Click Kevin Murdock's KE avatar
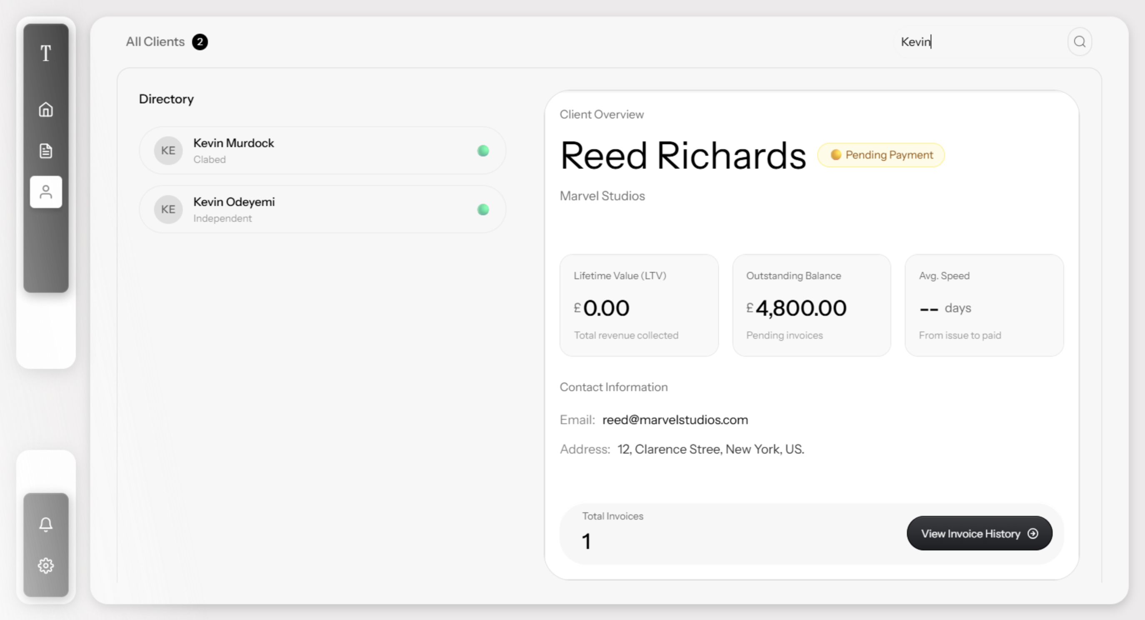The image size is (1145, 620). coord(168,151)
